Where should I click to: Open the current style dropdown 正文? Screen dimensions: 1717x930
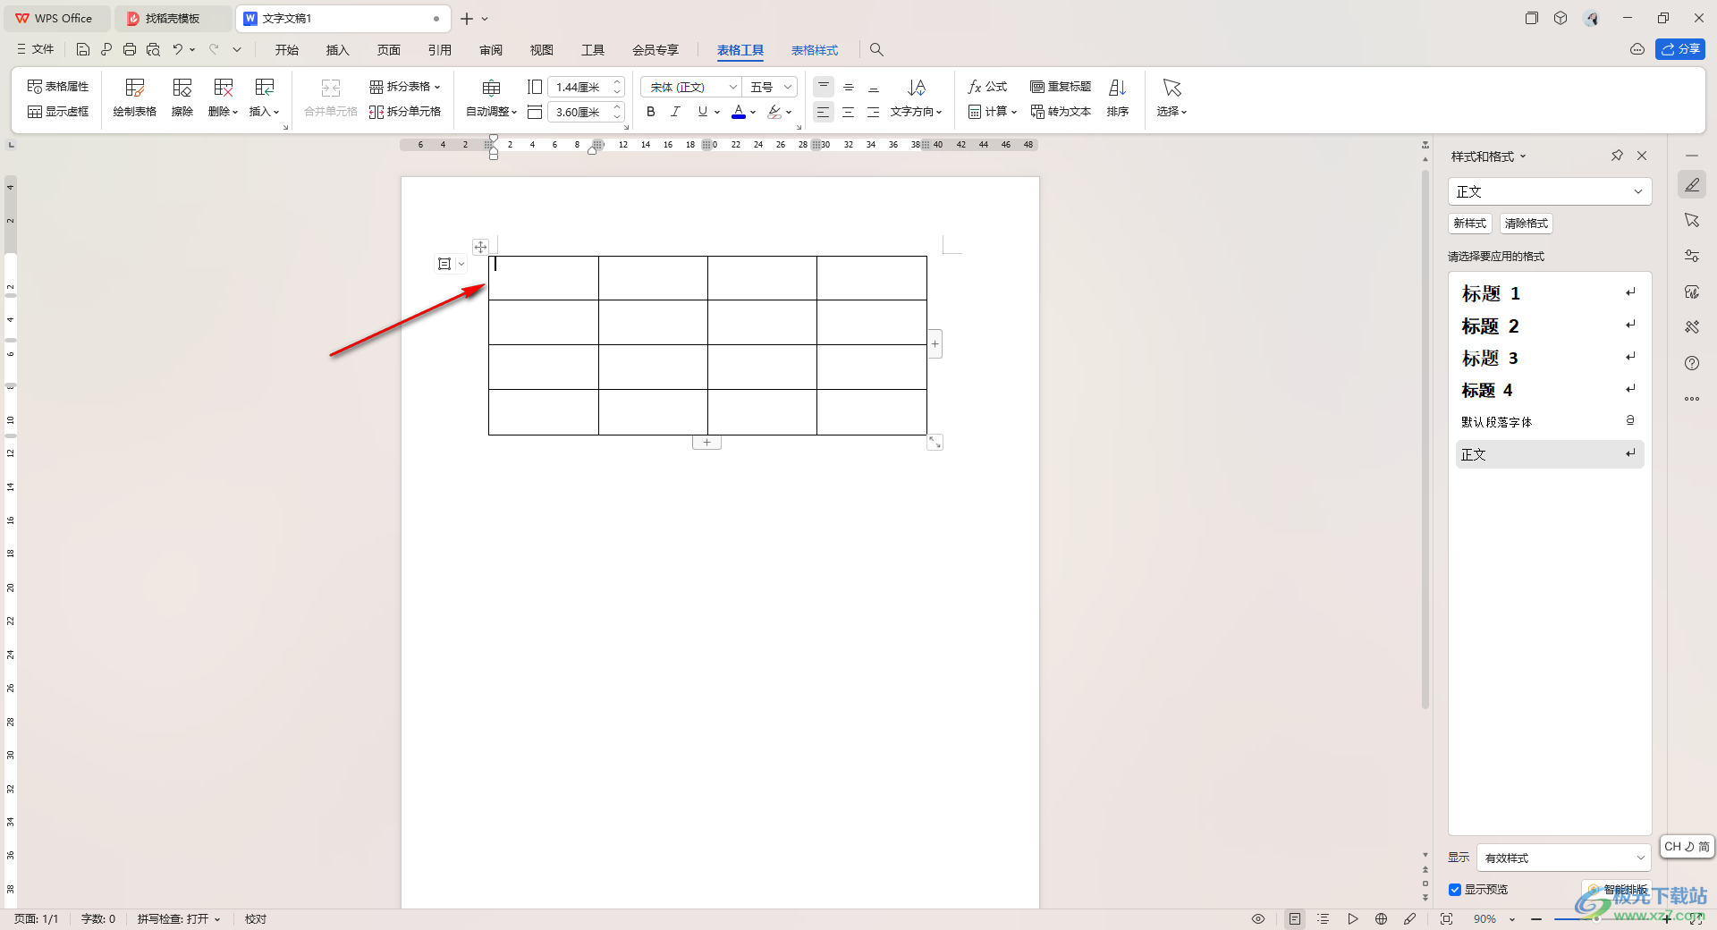1550,191
